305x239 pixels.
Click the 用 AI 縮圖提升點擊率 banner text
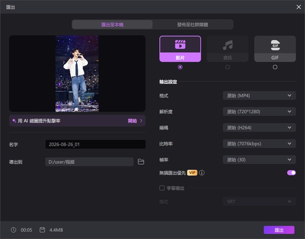(39, 121)
